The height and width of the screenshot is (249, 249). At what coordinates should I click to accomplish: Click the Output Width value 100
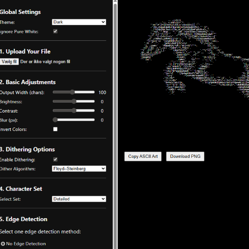click(x=102, y=93)
